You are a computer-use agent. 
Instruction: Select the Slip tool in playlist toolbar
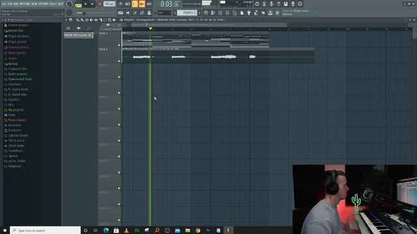(x=96, y=20)
